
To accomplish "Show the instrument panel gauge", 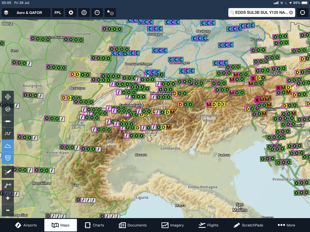I will (x=97, y=13).
